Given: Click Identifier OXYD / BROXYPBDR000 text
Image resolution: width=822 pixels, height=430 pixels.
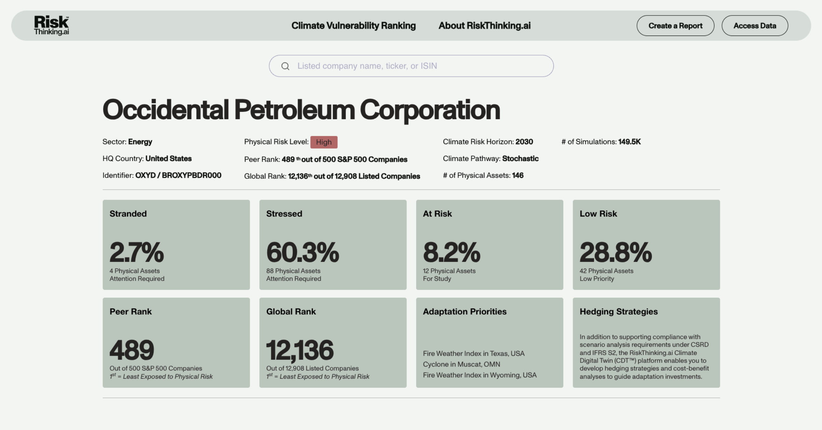Looking at the screenshot, I should [x=162, y=175].
